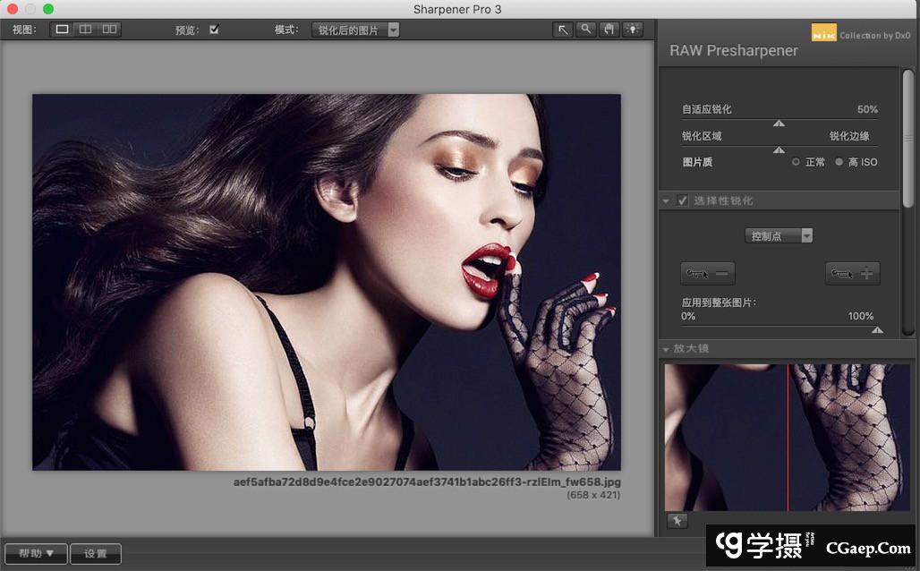Open the 控制点 dropdown

pos(779,236)
